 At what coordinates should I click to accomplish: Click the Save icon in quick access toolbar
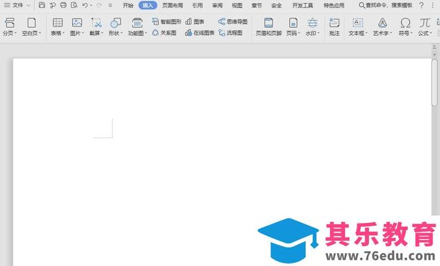[42, 5]
